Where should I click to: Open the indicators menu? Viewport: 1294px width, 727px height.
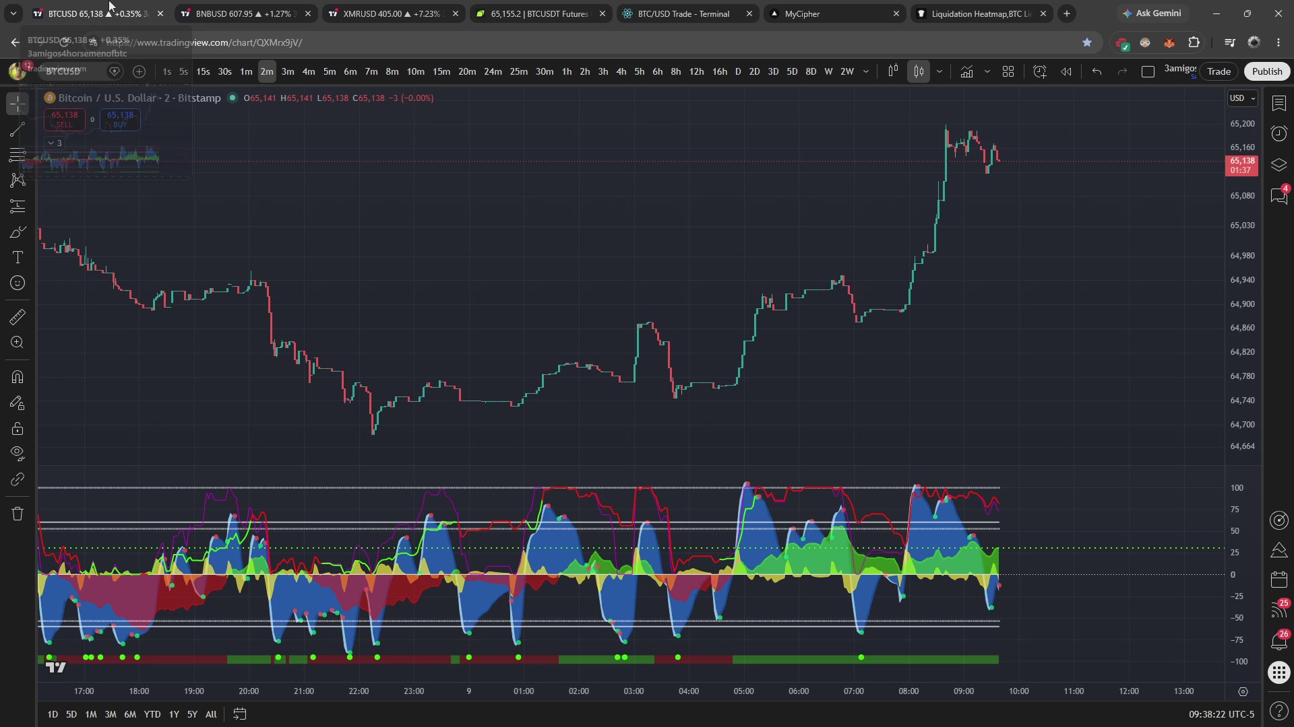[966, 71]
